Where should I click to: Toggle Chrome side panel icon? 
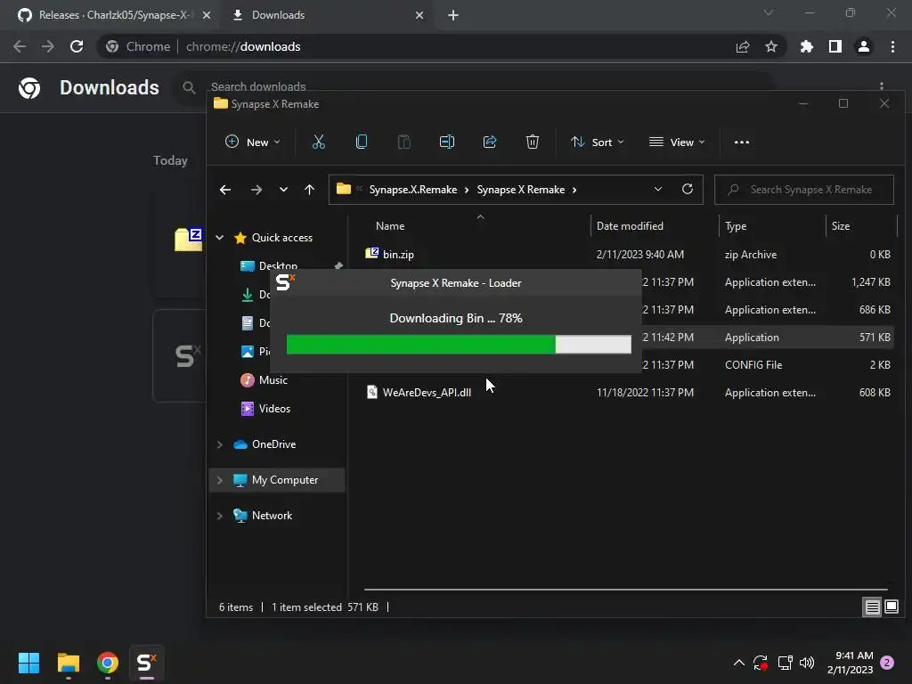coord(835,46)
